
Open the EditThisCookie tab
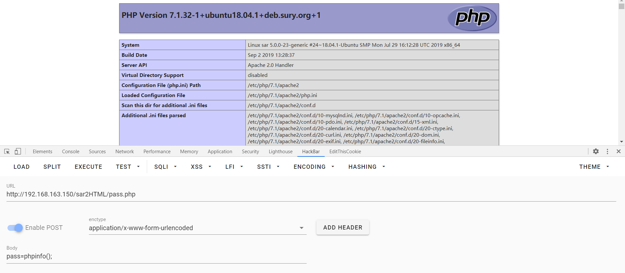click(345, 152)
